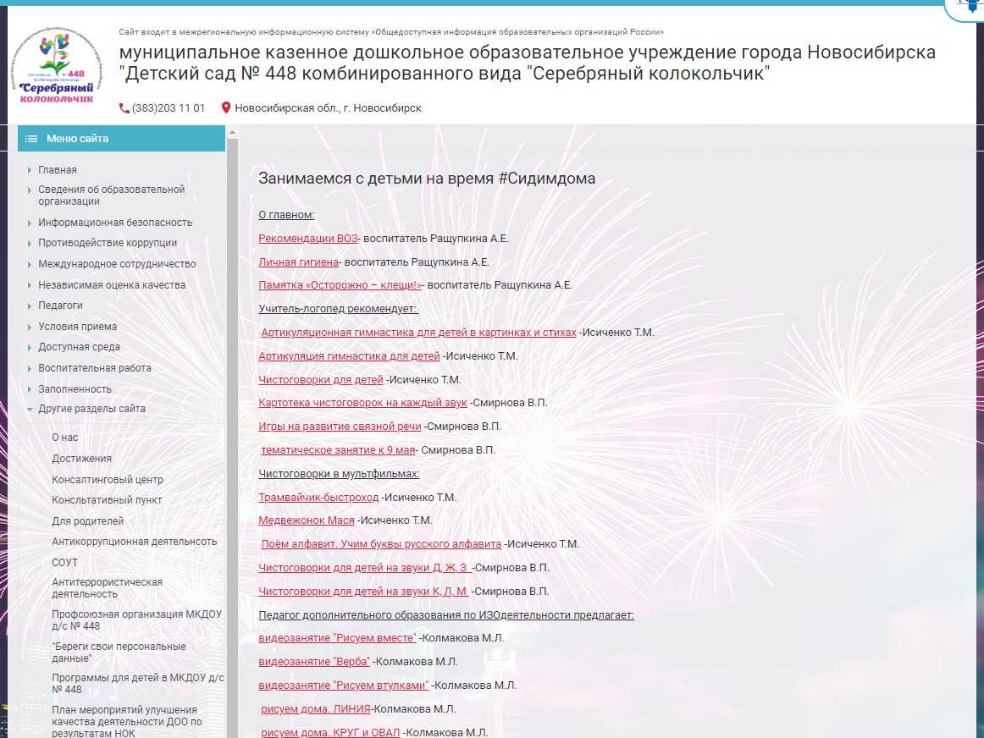Click the red location pin icon
The image size is (984, 738).
(226, 108)
